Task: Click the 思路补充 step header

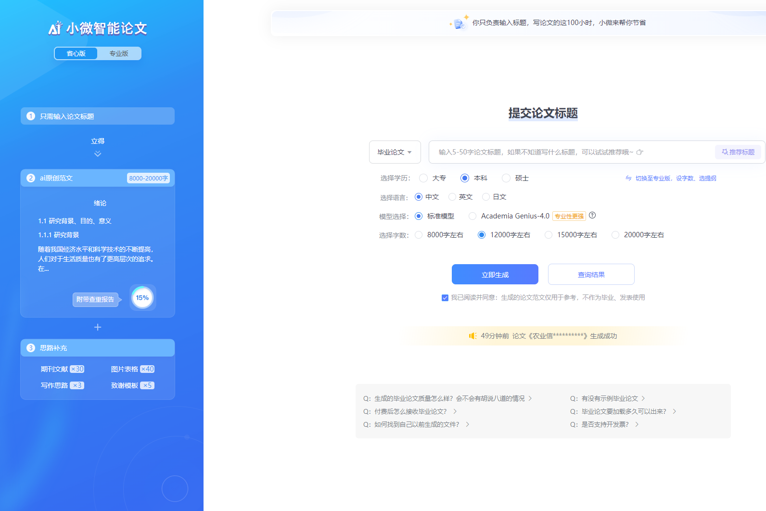Action: coord(98,348)
